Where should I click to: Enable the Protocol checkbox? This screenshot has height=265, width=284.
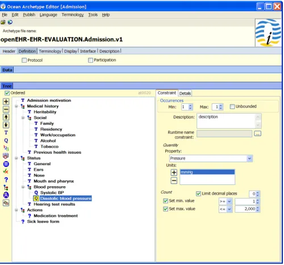24,60
